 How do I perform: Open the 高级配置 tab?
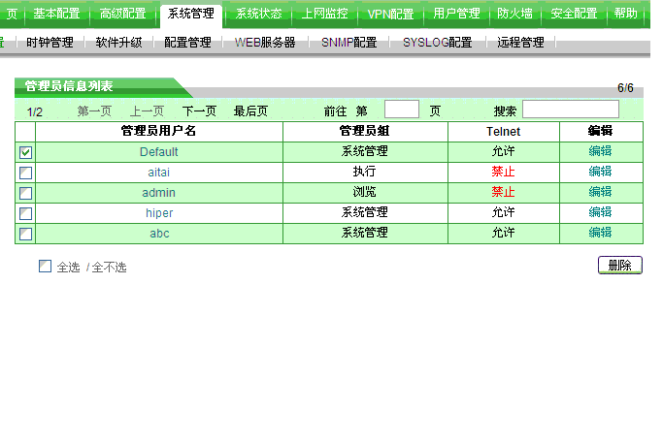point(123,14)
